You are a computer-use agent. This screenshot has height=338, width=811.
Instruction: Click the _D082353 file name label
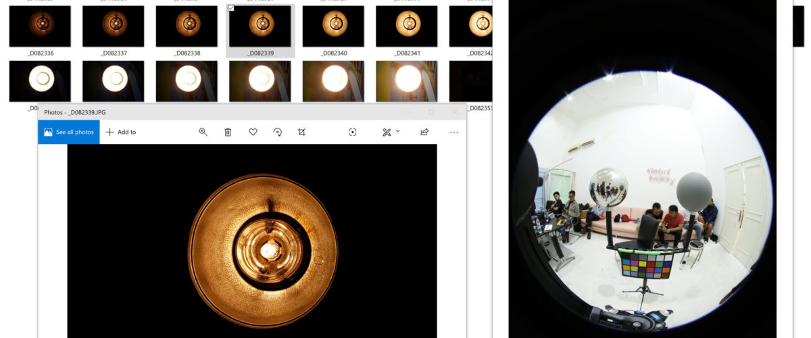point(481,108)
